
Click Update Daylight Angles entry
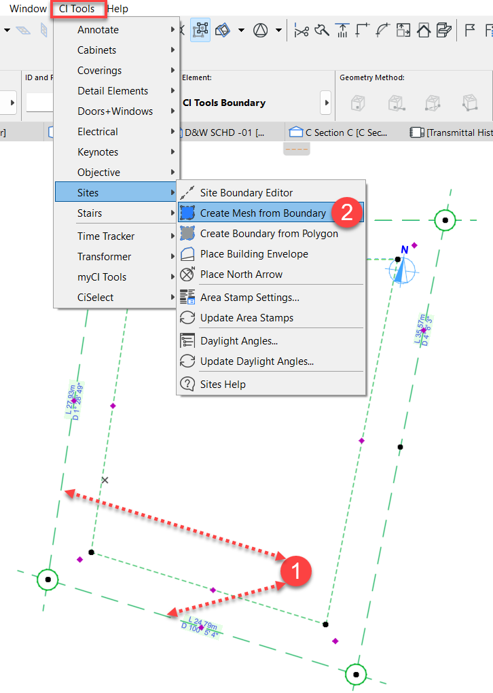(x=257, y=361)
